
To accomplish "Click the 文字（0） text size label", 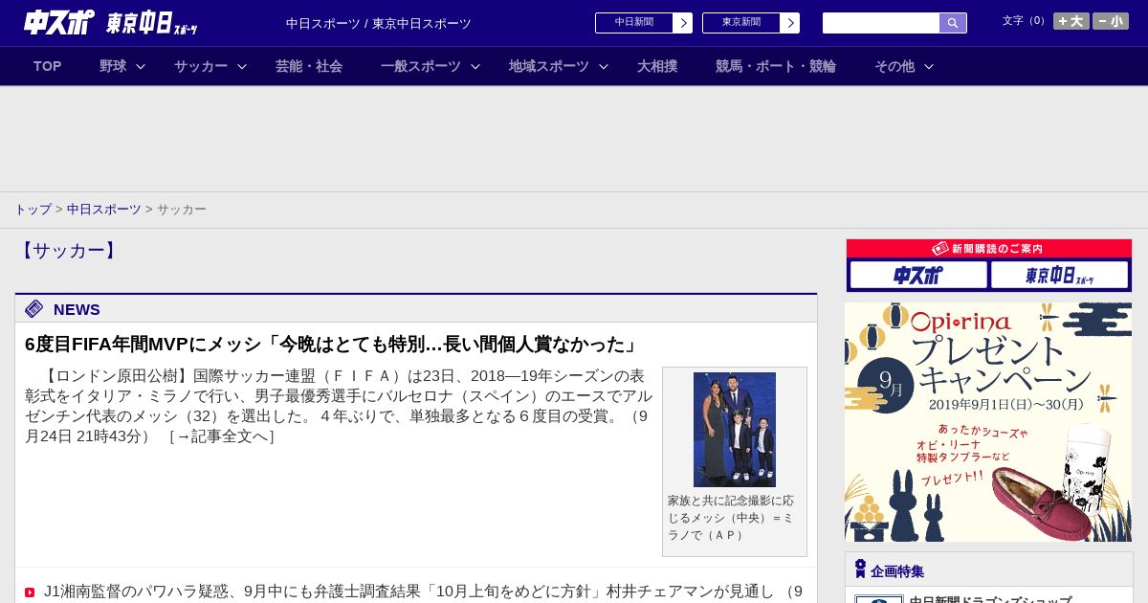I will pyautogui.click(x=1026, y=21).
